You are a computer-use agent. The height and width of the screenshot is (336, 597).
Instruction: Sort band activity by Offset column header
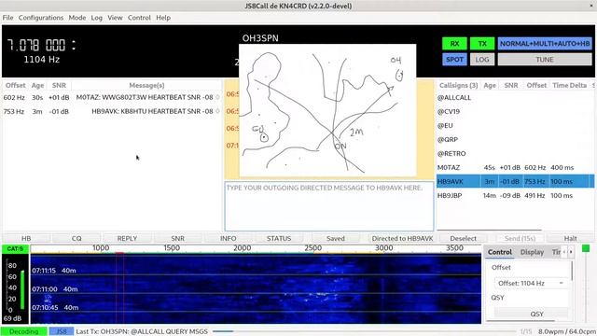(15, 85)
